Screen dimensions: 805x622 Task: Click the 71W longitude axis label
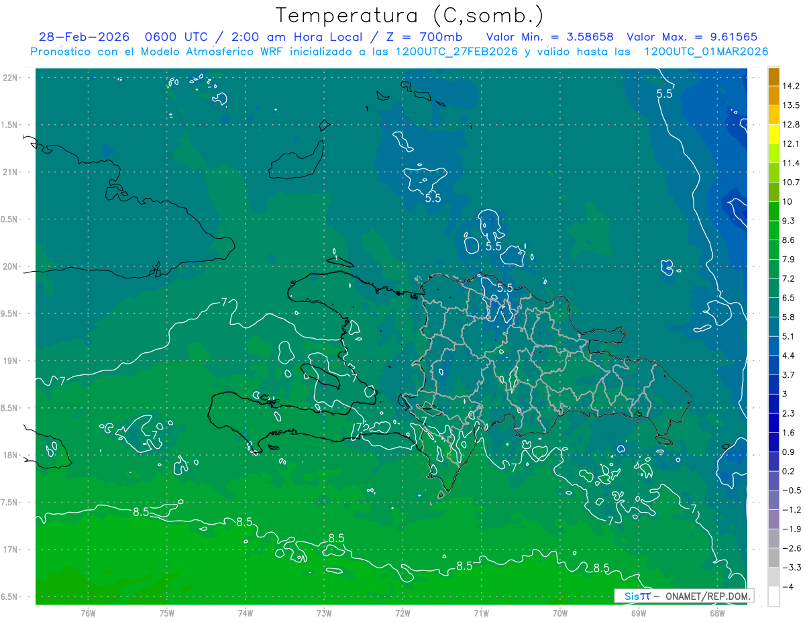coord(481,613)
